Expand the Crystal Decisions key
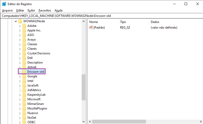The width and height of the screenshot is (203, 124). tap(20, 53)
